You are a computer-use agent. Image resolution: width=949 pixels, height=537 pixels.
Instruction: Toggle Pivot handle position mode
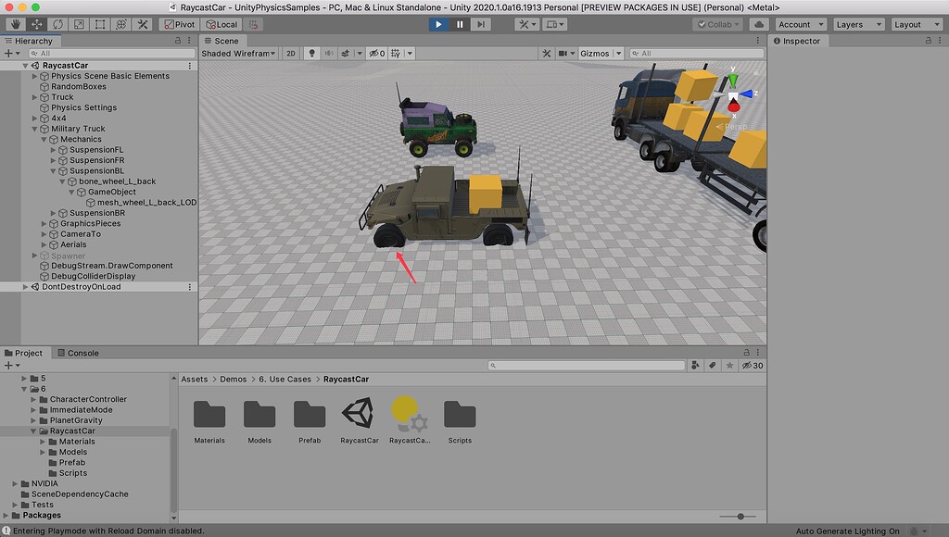[x=181, y=24]
